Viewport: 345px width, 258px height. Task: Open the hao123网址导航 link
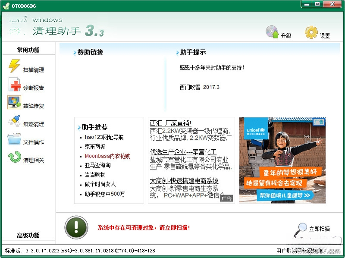[104, 137]
